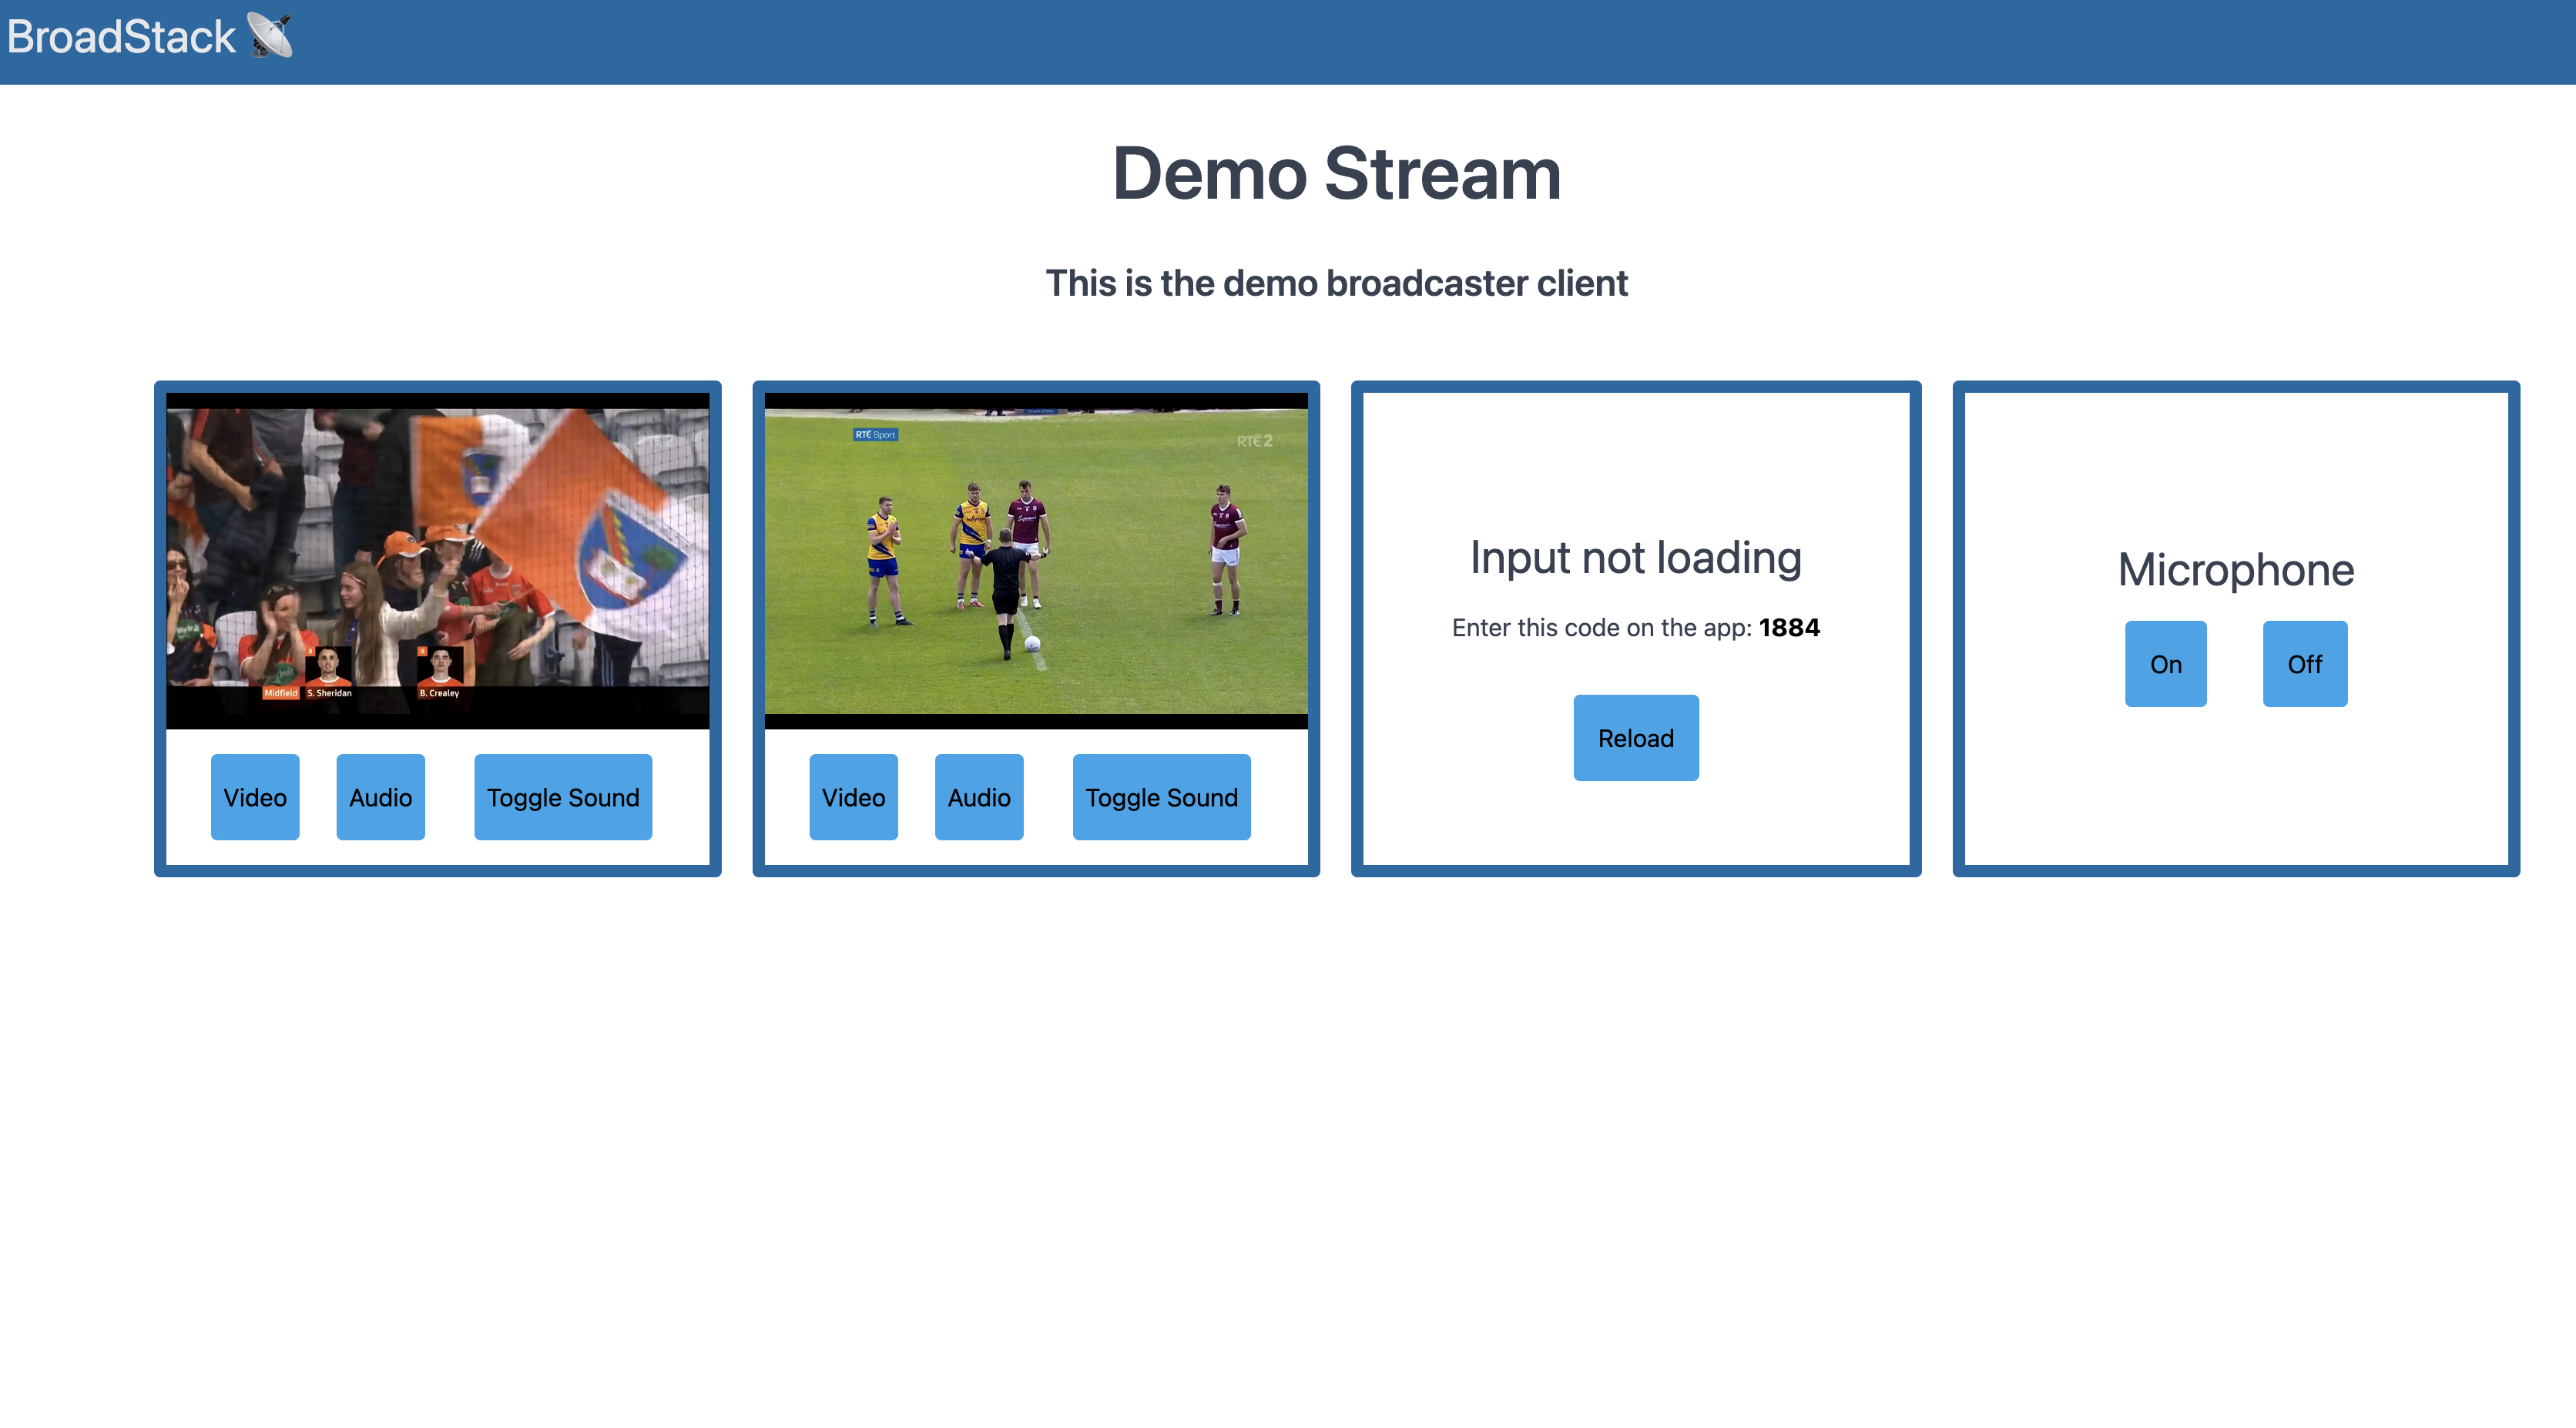Click the pairing code 1884

[x=1789, y=628]
